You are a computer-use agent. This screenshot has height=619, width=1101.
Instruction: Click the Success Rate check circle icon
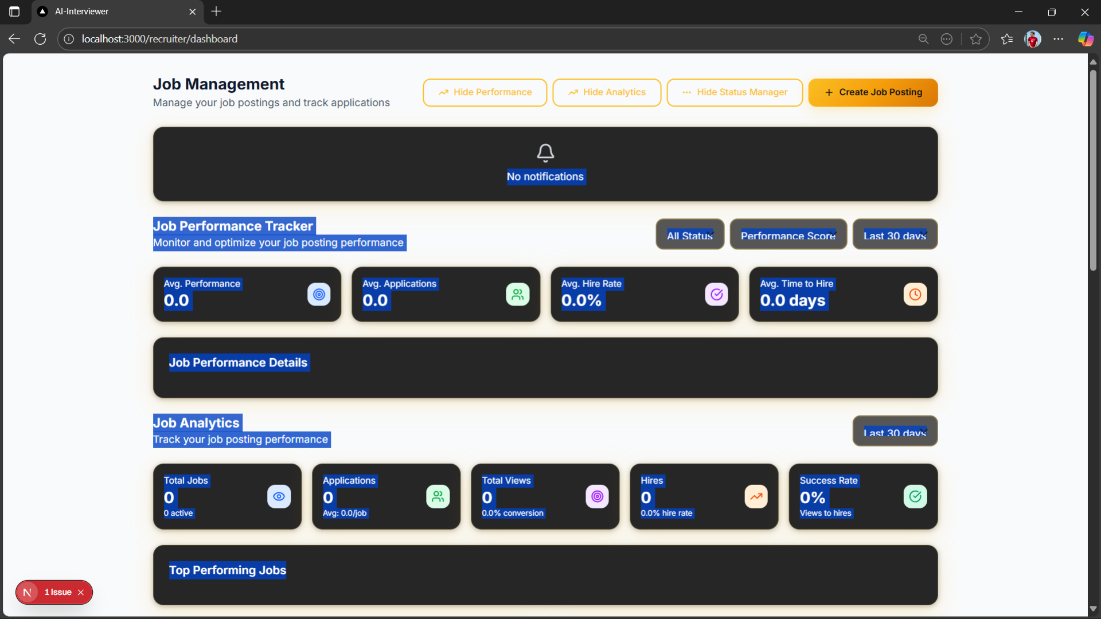pos(915,496)
